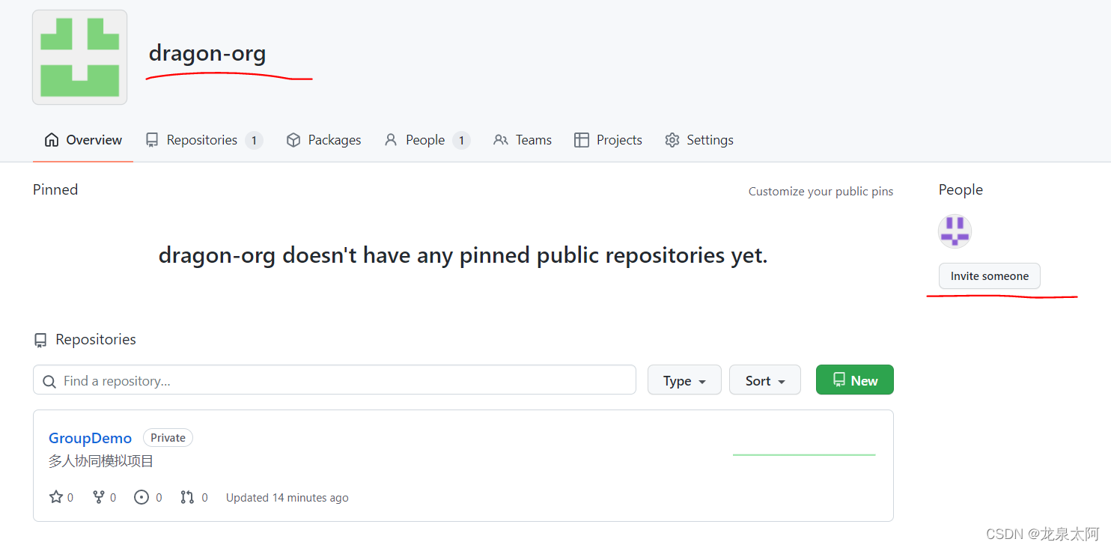
Task: Click the GroupDemo activity sparkline graph
Action: pyautogui.click(x=804, y=454)
